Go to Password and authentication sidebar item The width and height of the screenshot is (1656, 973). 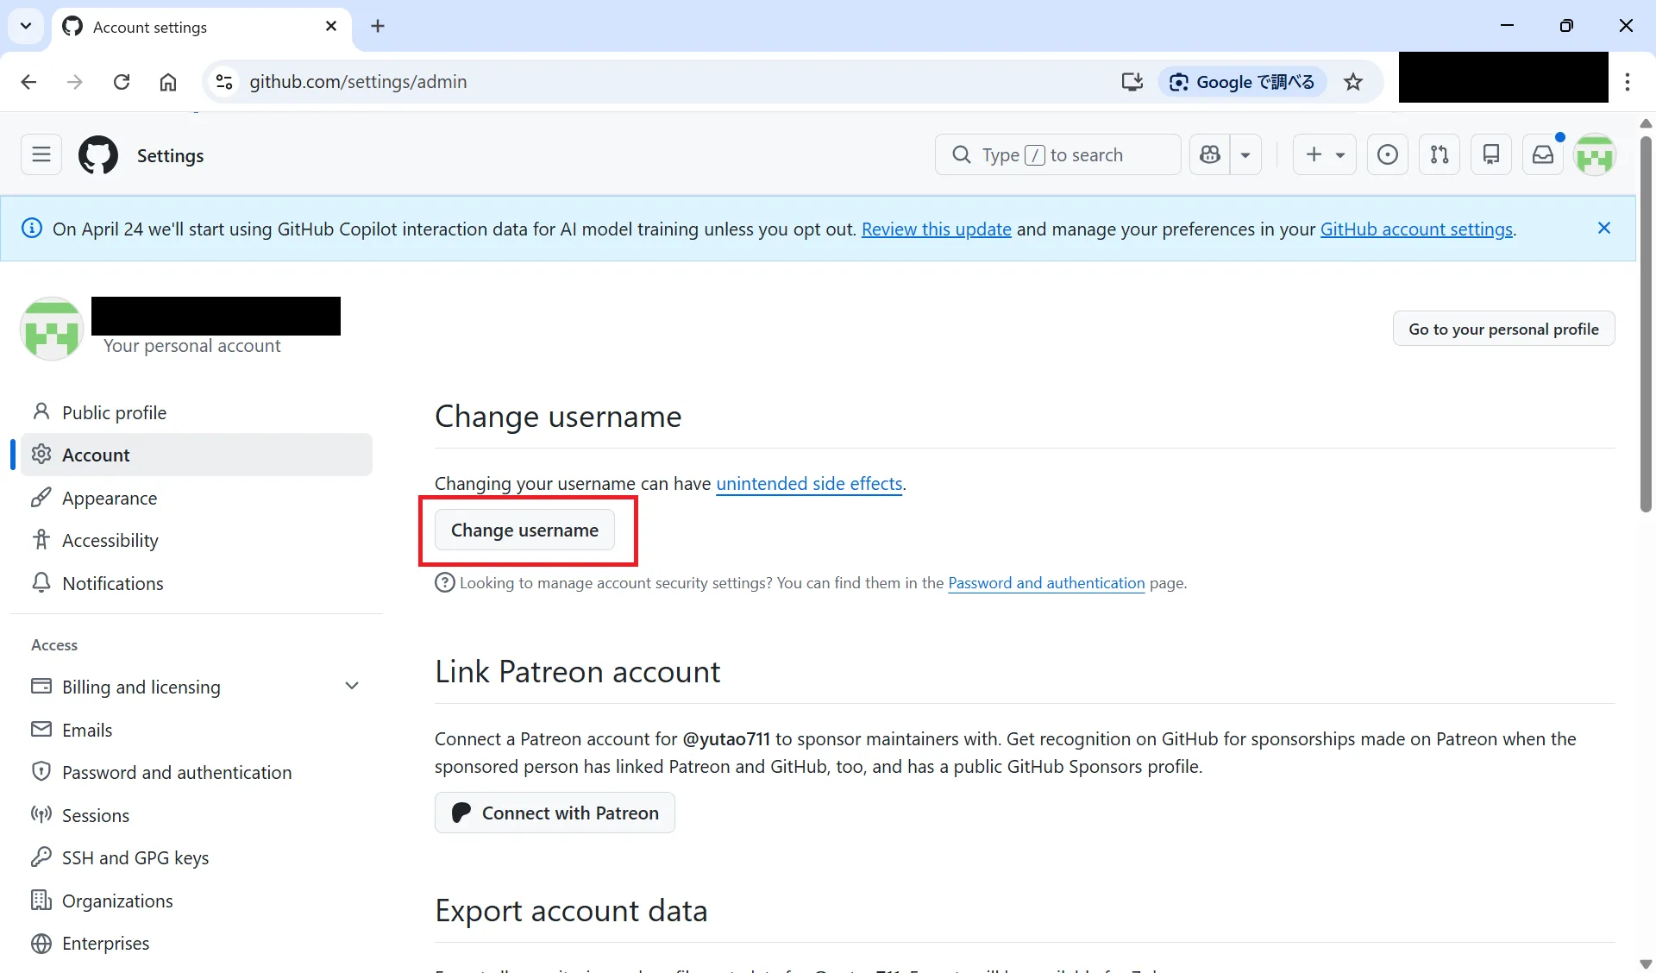coord(177,773)
